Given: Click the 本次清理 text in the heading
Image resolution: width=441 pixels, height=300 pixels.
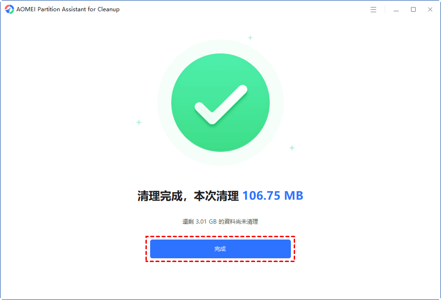Looking at the screenshot, I should [x=216, y=196].
